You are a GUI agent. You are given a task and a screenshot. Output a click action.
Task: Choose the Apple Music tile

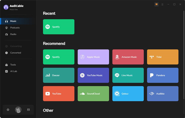[93, 57]
